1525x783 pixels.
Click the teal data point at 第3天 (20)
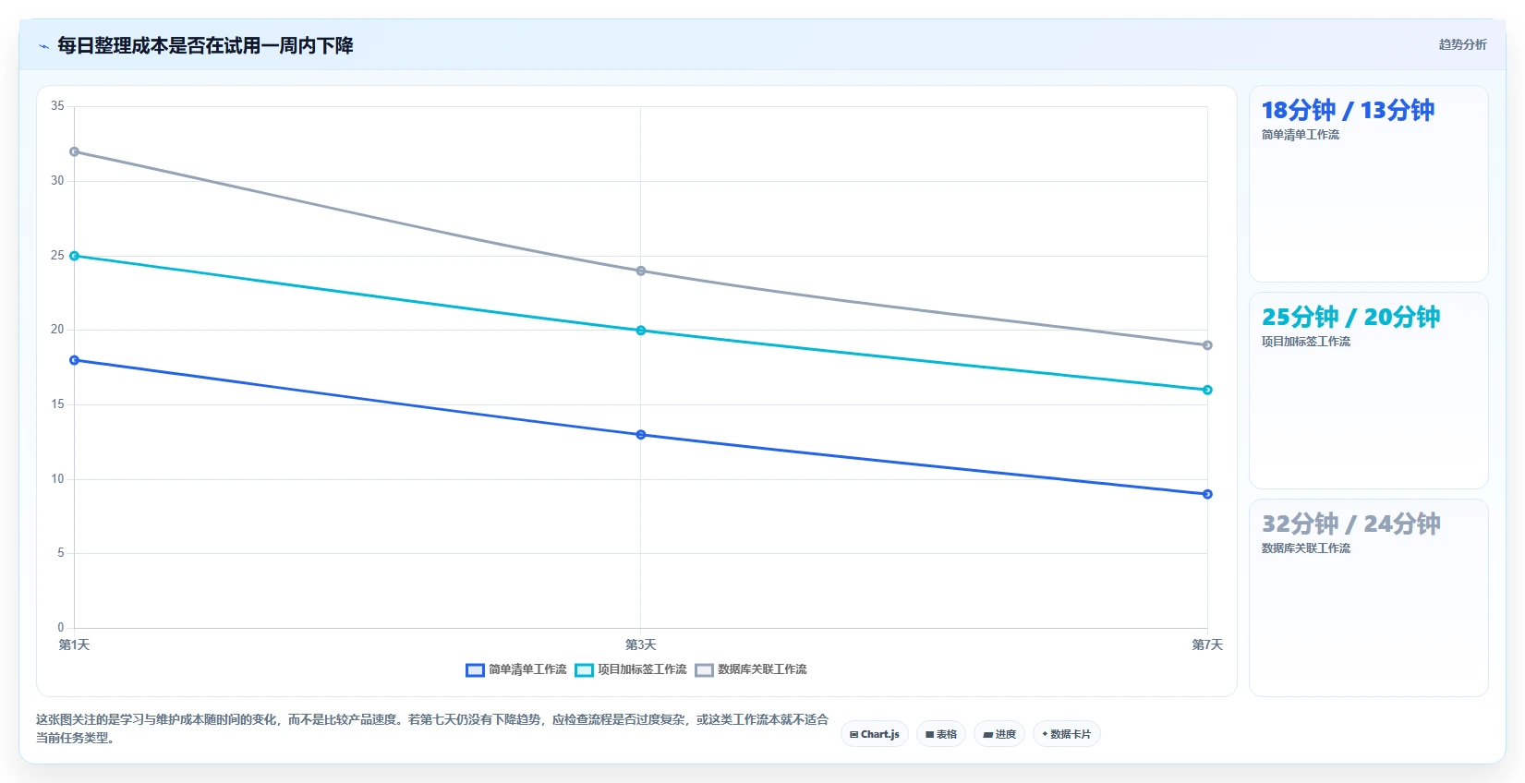pyautogui.click(x=641, y=331)
